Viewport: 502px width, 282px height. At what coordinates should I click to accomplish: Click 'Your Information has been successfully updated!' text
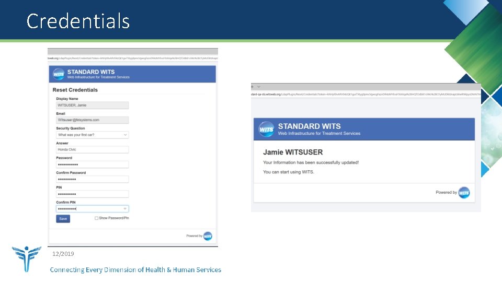pyautogui.click(x=311, y=162)
